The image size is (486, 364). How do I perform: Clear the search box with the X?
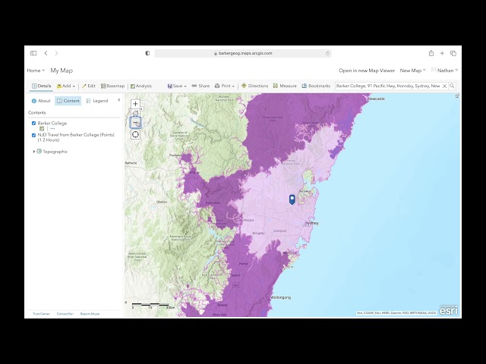coord(444,86)
